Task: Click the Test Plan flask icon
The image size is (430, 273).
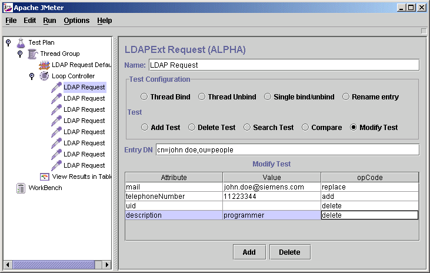Action: coord(21,42)
